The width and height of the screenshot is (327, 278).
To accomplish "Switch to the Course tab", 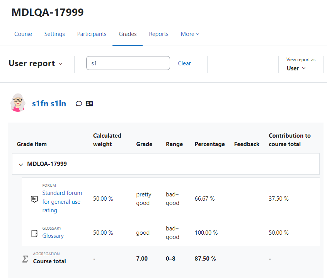I will tap(23, 34).
